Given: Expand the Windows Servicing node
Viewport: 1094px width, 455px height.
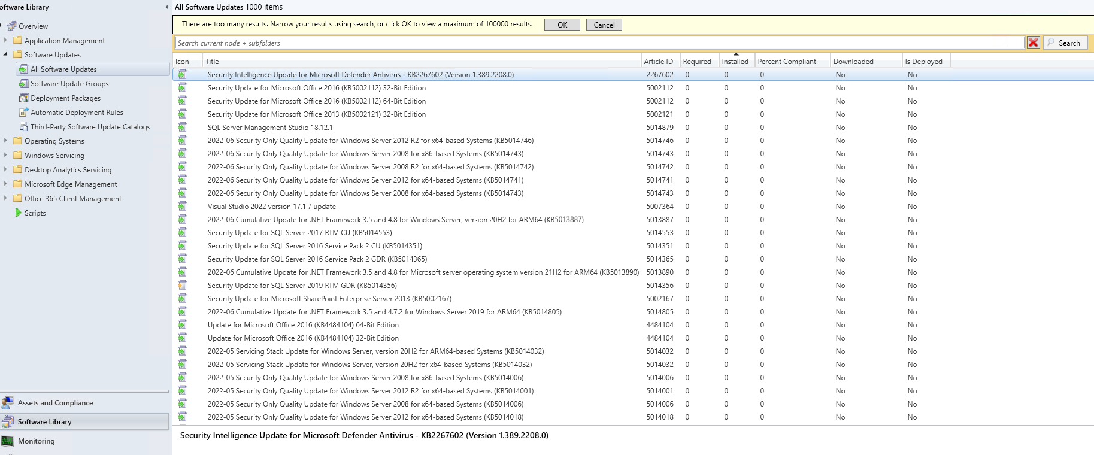Looking at the screenshot, I should click(x=5, y=155).
